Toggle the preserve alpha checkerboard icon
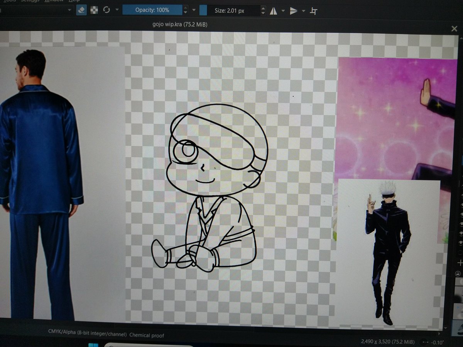The width and height of the screenshot is (463, 347). point(94,10)
